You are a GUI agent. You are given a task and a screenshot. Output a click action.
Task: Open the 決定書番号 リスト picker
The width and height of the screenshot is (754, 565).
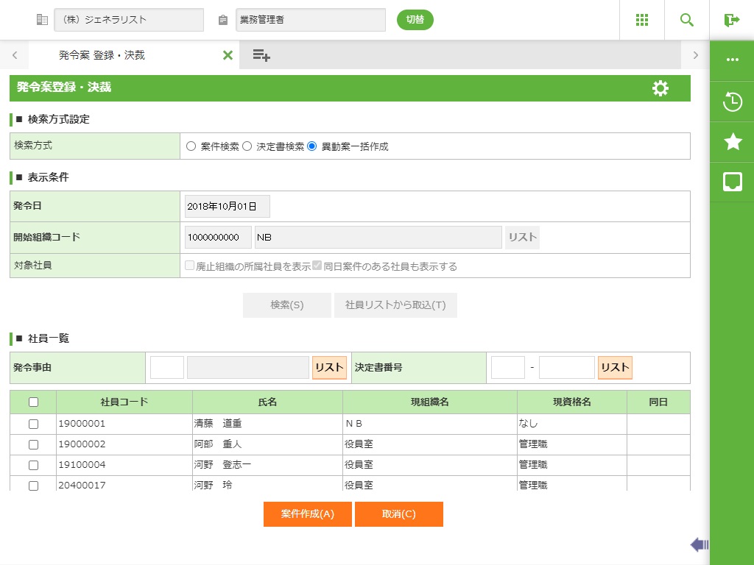click(x=615, y=368)
